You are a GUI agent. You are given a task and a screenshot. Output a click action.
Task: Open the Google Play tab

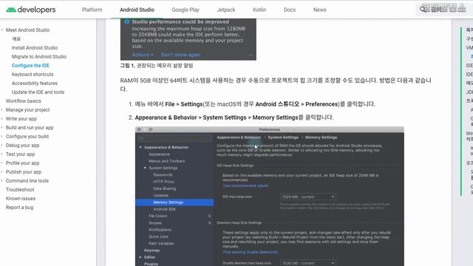click(x=186, y=10)
